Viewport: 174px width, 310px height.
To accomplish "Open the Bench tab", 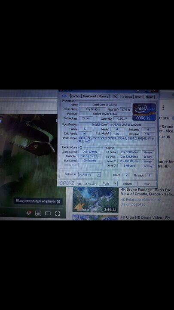I will click(138, 97).
